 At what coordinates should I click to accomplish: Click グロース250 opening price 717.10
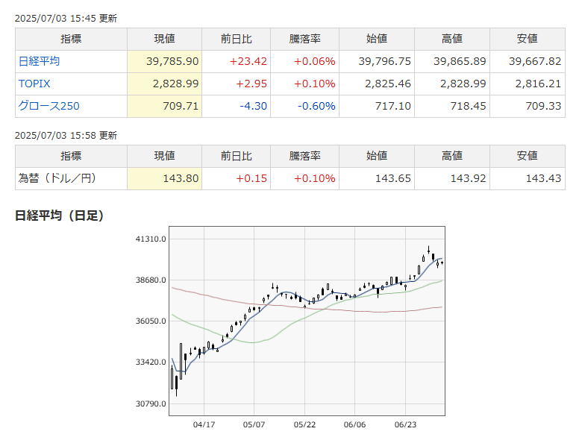[x=393, y=106]
